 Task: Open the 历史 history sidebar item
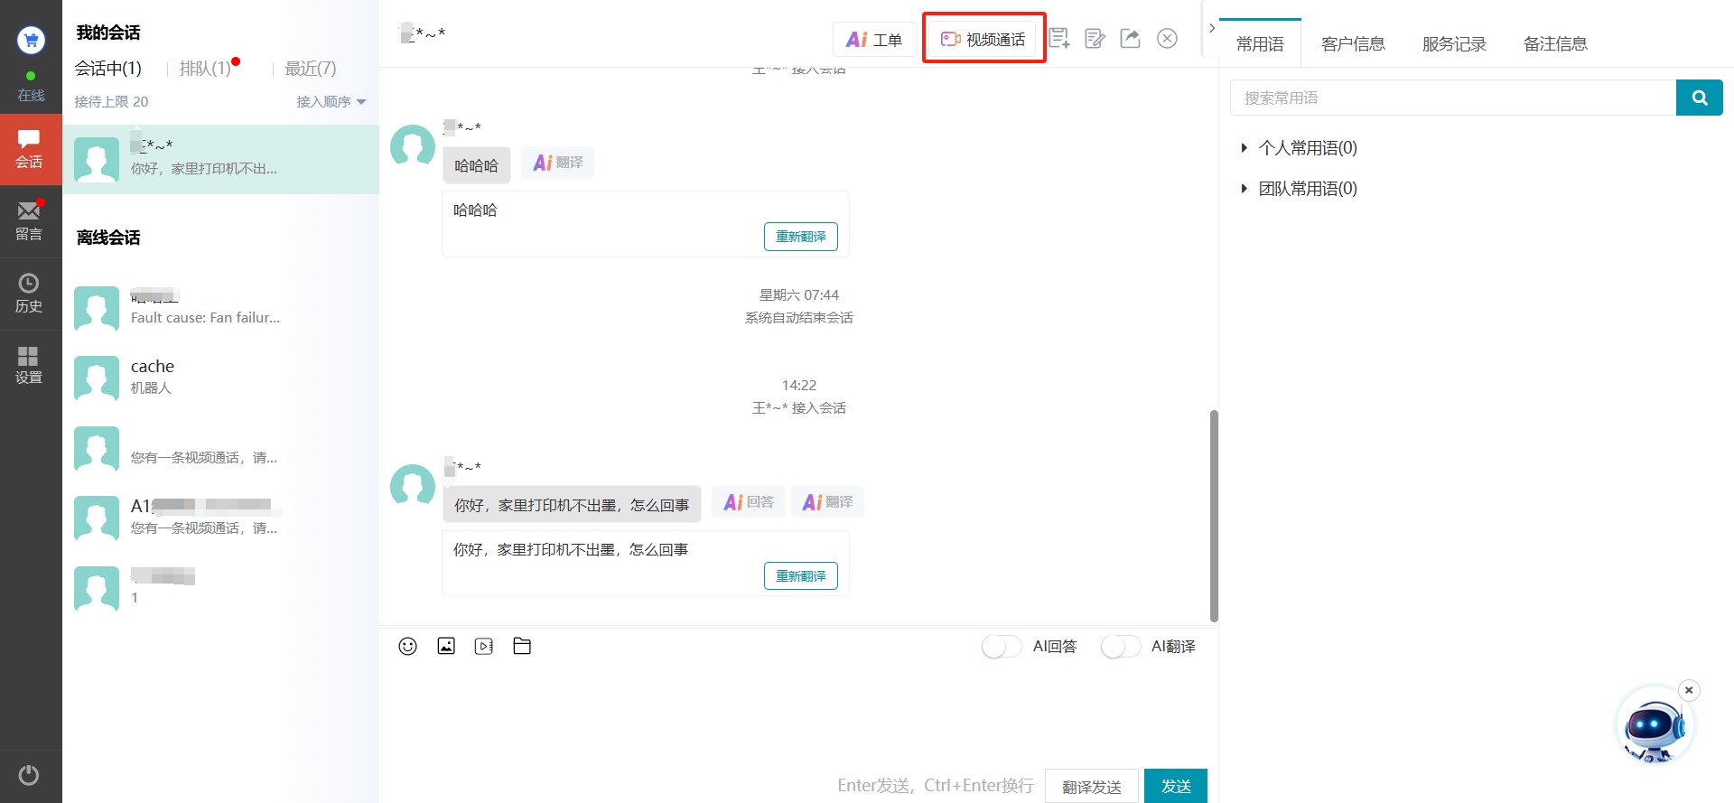(x=31, y=294)
